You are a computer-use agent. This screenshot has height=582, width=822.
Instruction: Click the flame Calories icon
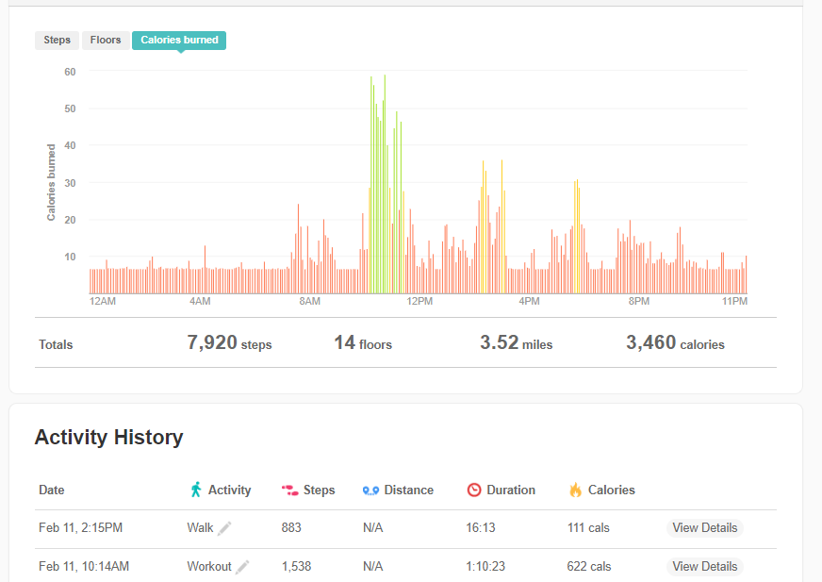575,490
